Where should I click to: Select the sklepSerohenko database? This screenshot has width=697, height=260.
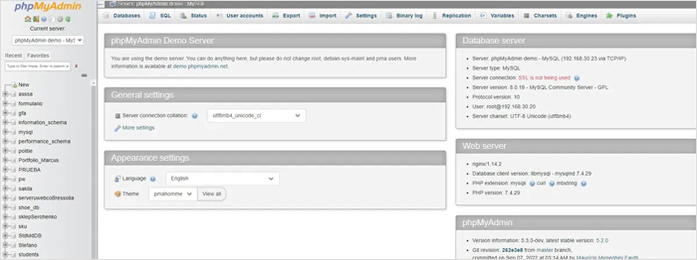coord(37,217)
